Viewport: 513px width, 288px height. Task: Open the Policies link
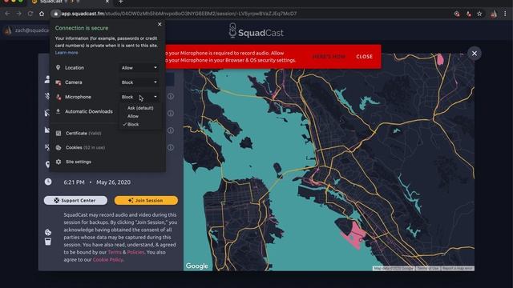click(x=135, y=252)
